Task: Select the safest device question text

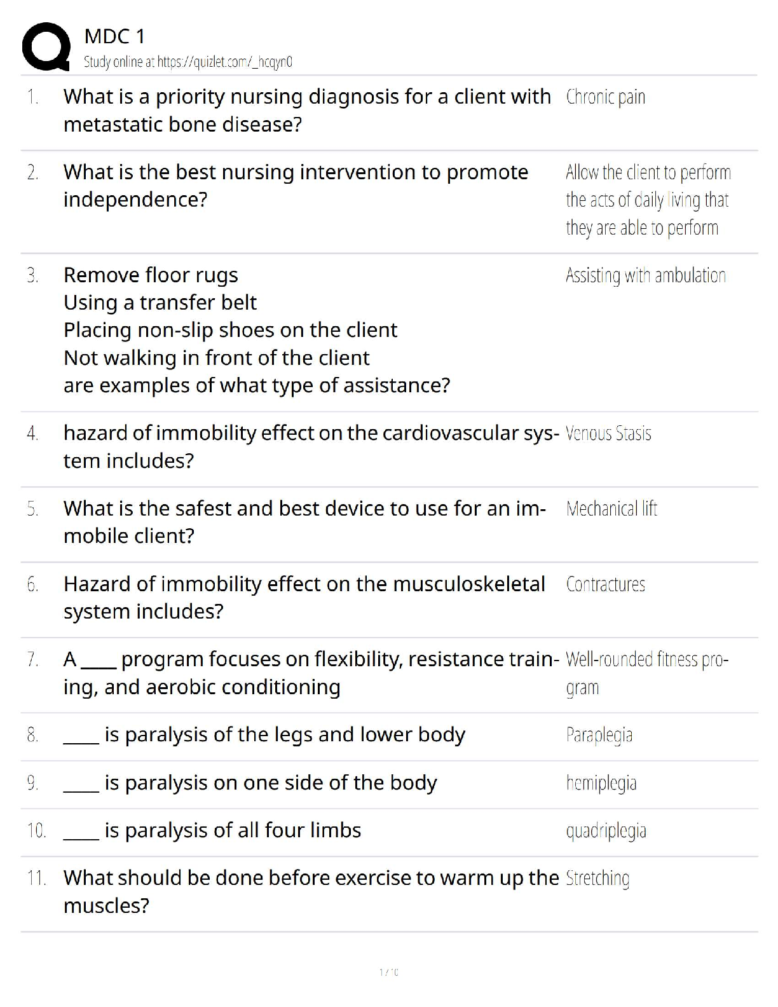Action: pos(304,522)
